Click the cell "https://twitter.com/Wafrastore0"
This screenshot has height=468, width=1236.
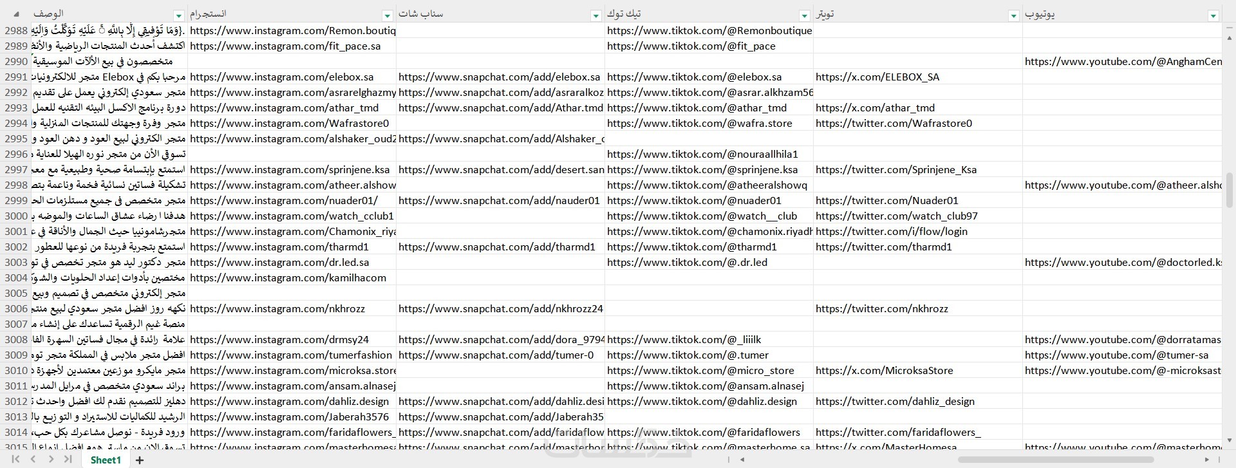(918, 124)
